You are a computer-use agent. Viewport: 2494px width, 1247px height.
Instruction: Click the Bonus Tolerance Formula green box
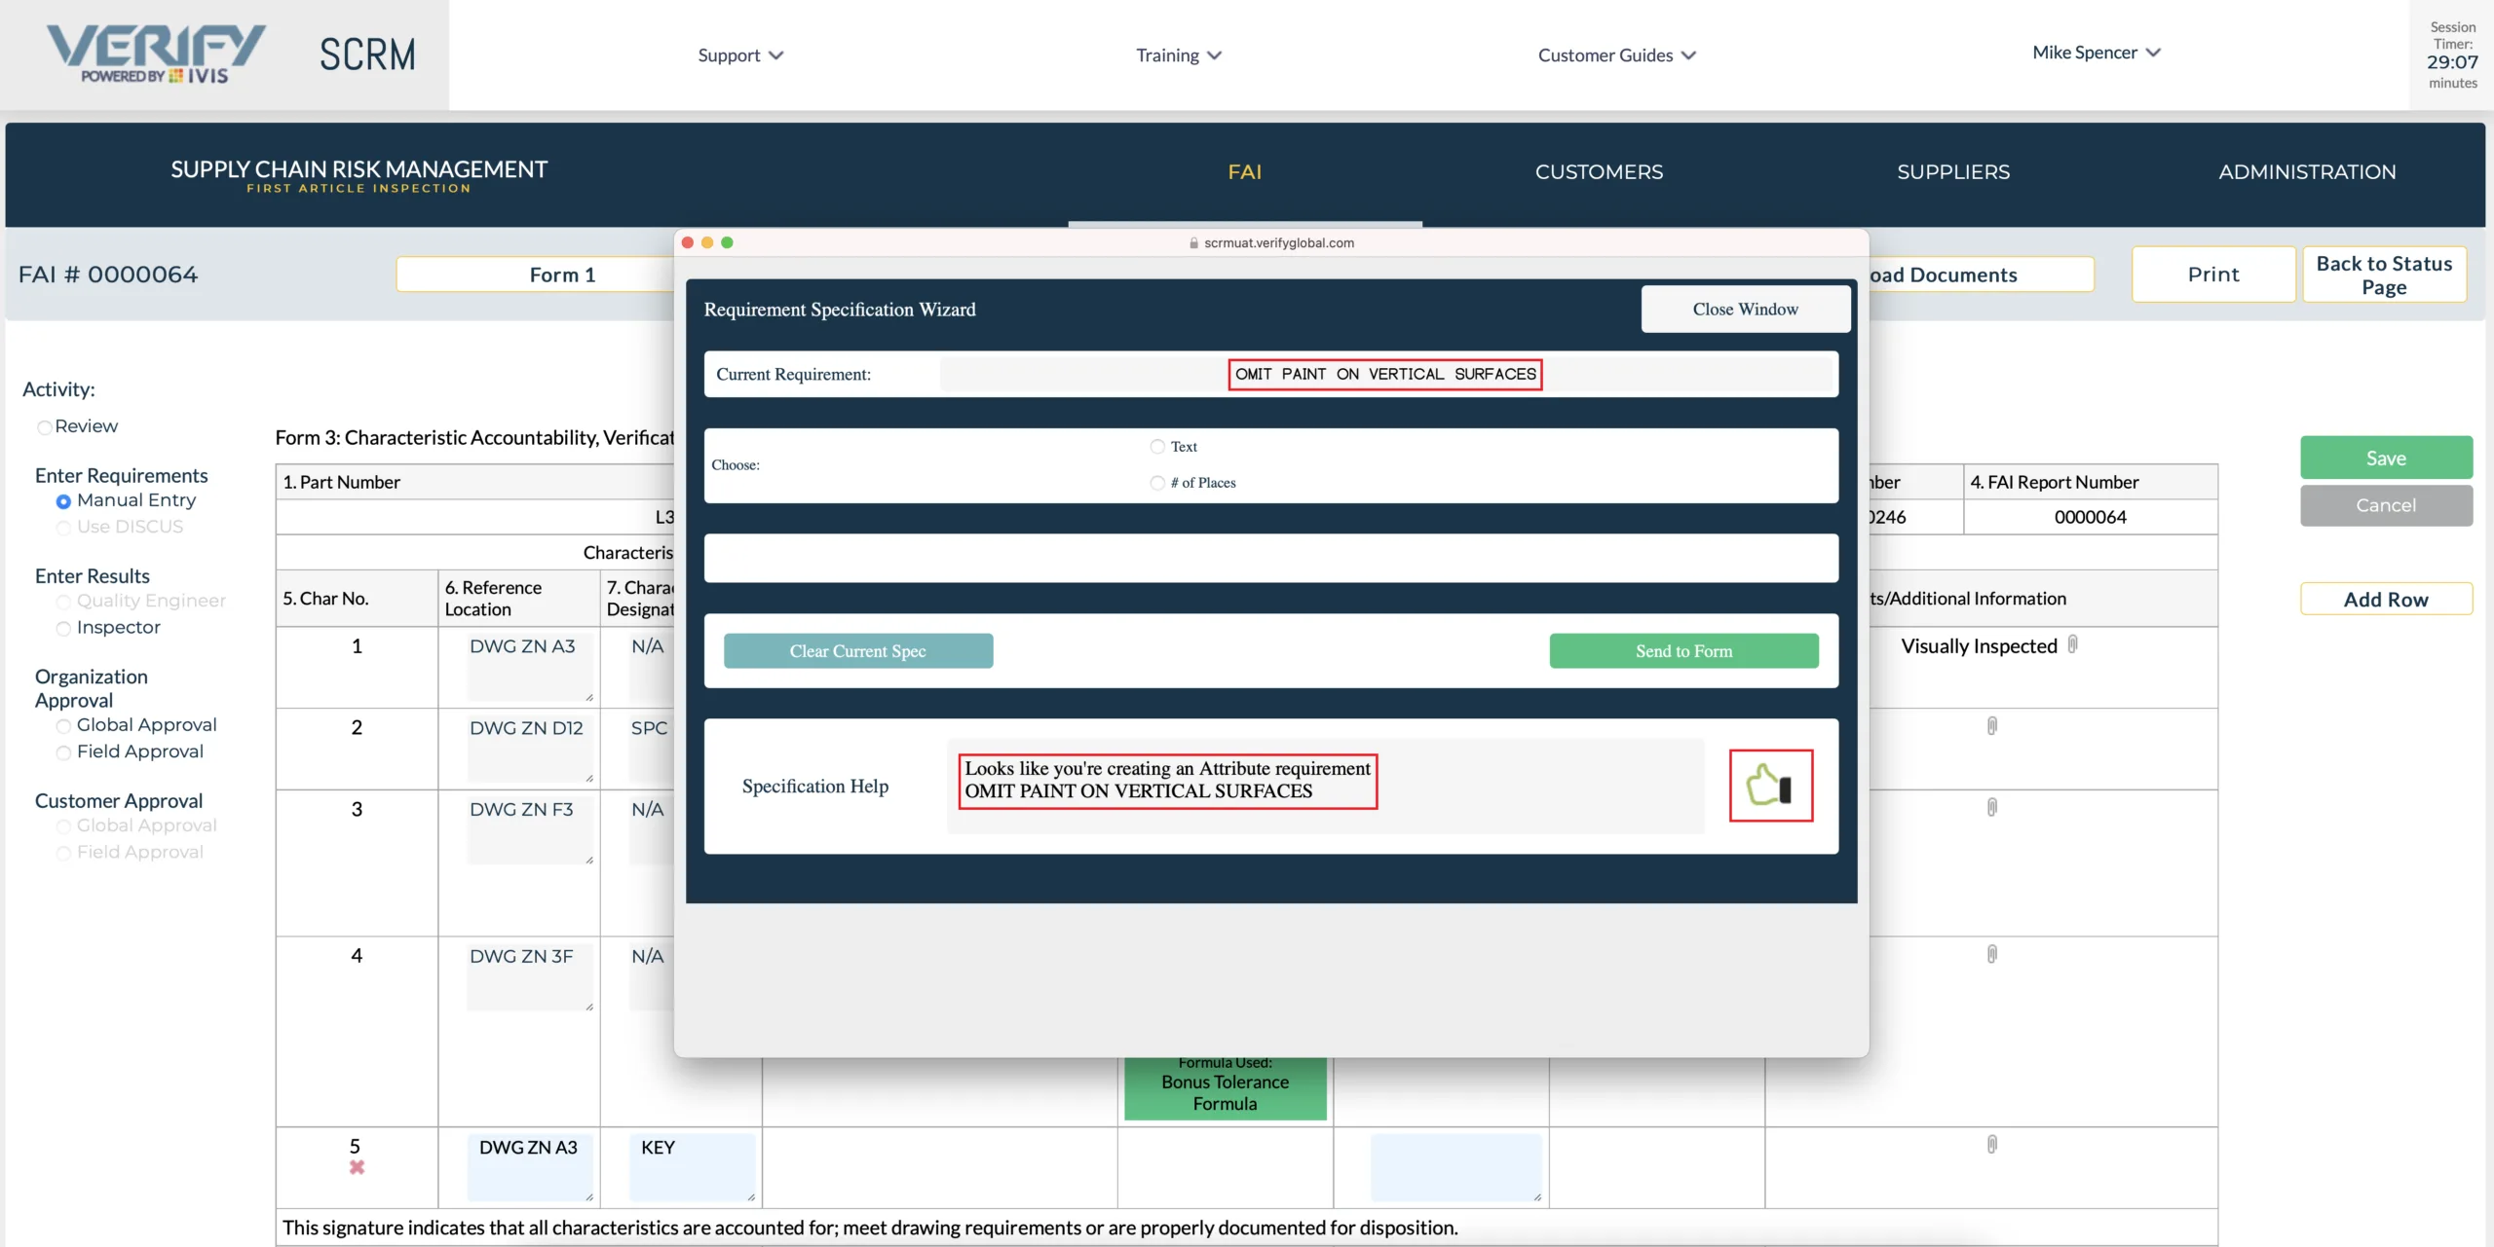click(1225, 1088)
